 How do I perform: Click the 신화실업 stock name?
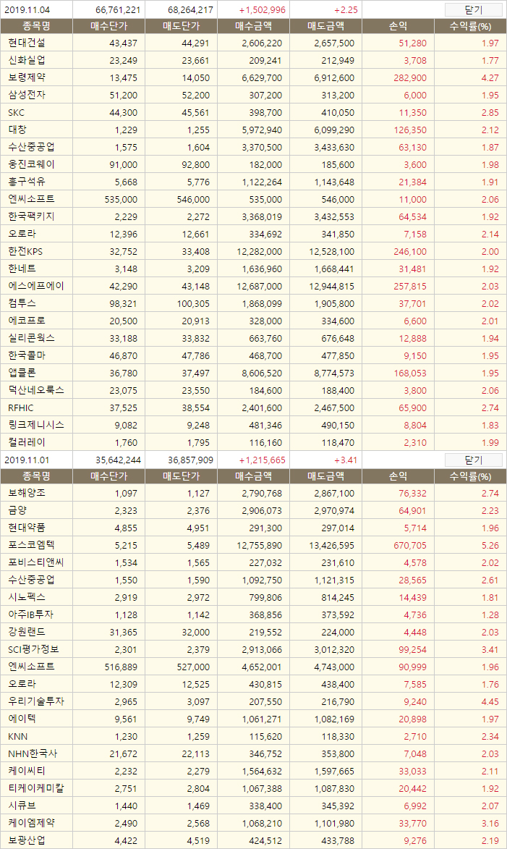(x=27, y=60)
